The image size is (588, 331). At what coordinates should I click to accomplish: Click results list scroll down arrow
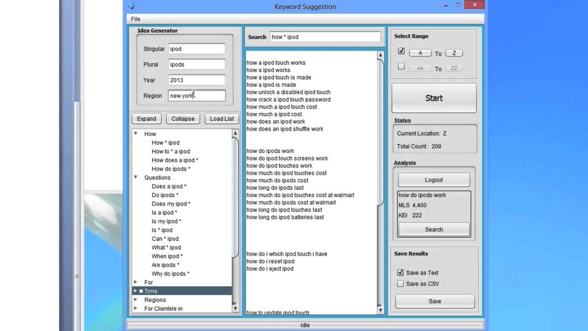click(380, 310)
